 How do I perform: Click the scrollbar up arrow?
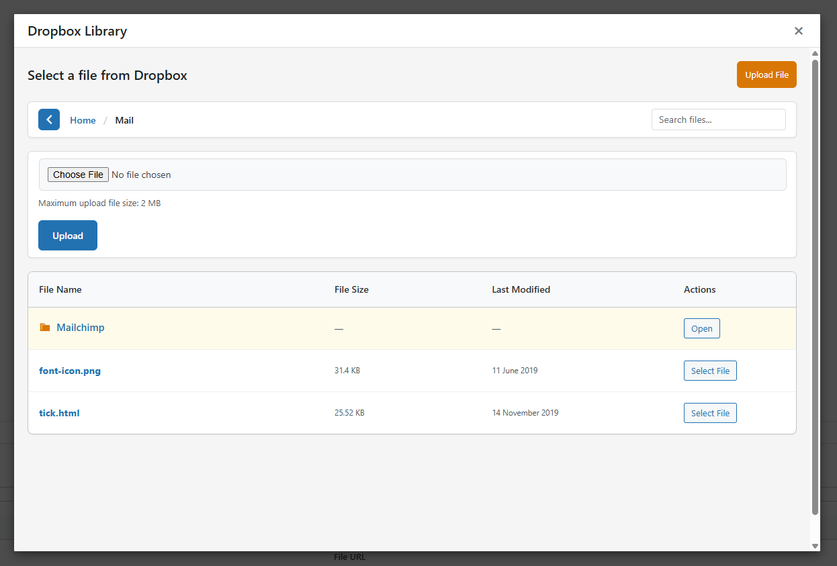(815, 54)
